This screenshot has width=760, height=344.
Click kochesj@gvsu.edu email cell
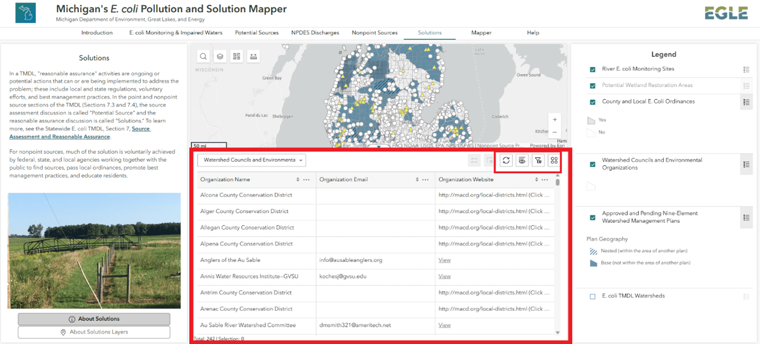coord(376,277)
